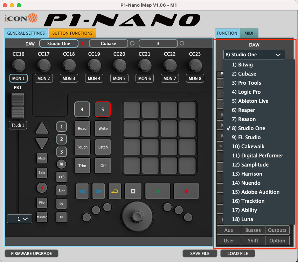Screen dimensions: 298x262
Task: Toggle the Mute button
Action: coord(42,158)
